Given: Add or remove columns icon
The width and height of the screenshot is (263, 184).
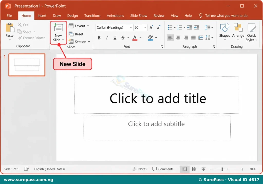Looking at the screenshot, I should [201, 37].
